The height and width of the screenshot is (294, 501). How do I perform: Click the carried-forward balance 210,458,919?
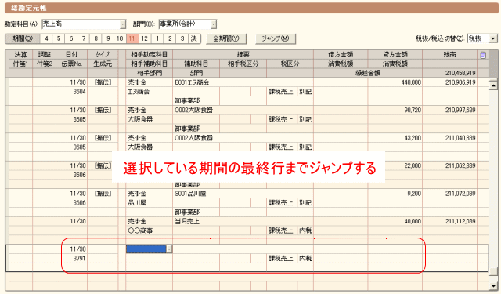point(460,73)
